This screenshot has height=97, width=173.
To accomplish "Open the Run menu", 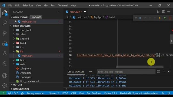I will 53,5.
